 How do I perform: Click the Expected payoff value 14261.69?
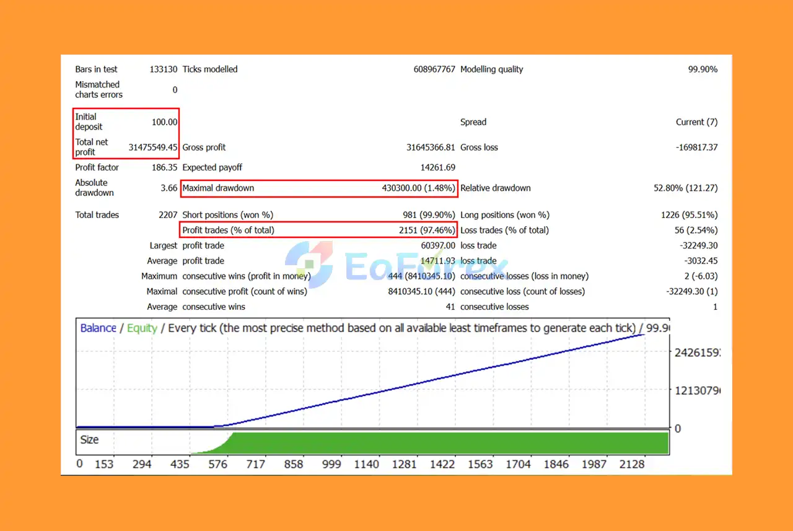point(437,167)
